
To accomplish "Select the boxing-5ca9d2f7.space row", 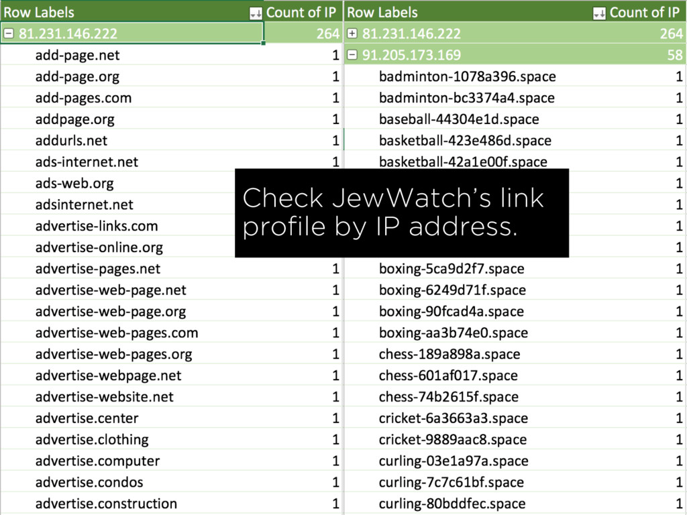I will (515, 269).
